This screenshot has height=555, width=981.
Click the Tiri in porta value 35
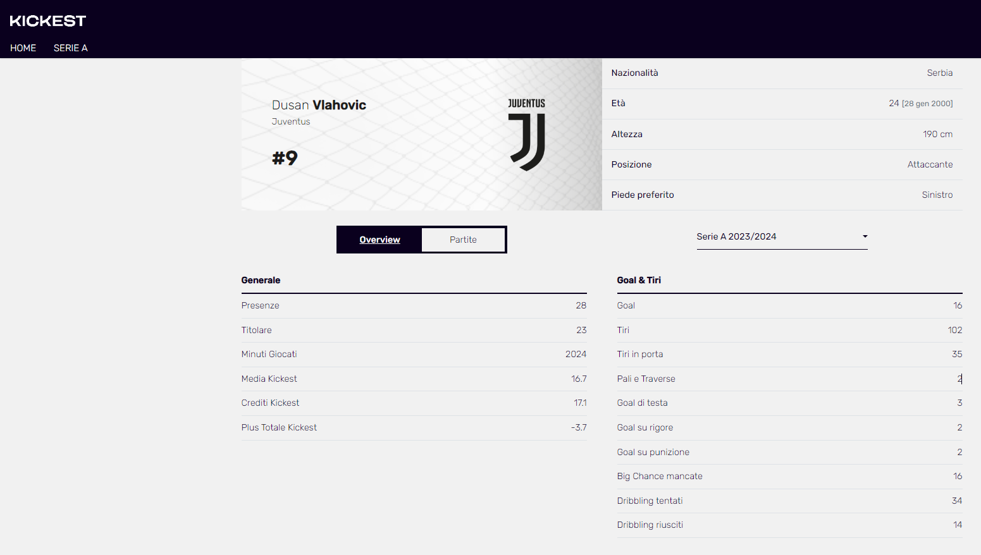[x=957, y=354]
